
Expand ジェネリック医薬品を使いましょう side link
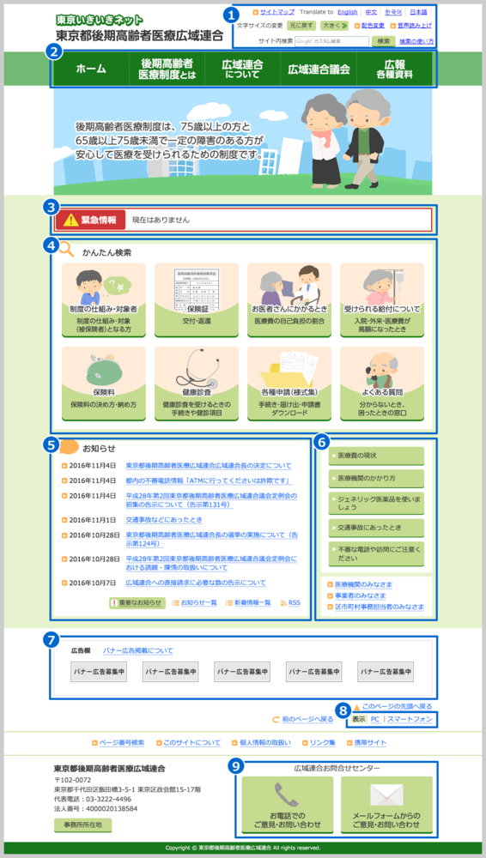[376, 504]
